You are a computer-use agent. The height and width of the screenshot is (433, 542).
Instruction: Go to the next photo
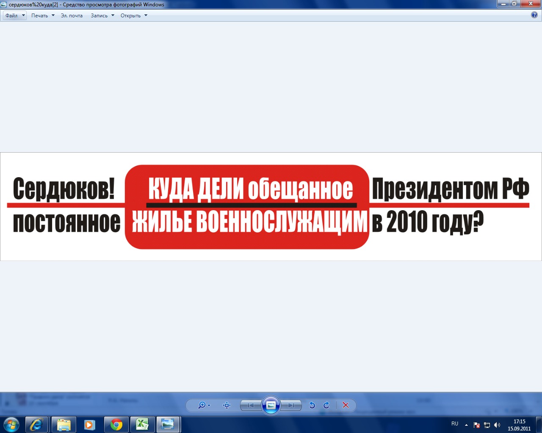[x=291, y=405]
